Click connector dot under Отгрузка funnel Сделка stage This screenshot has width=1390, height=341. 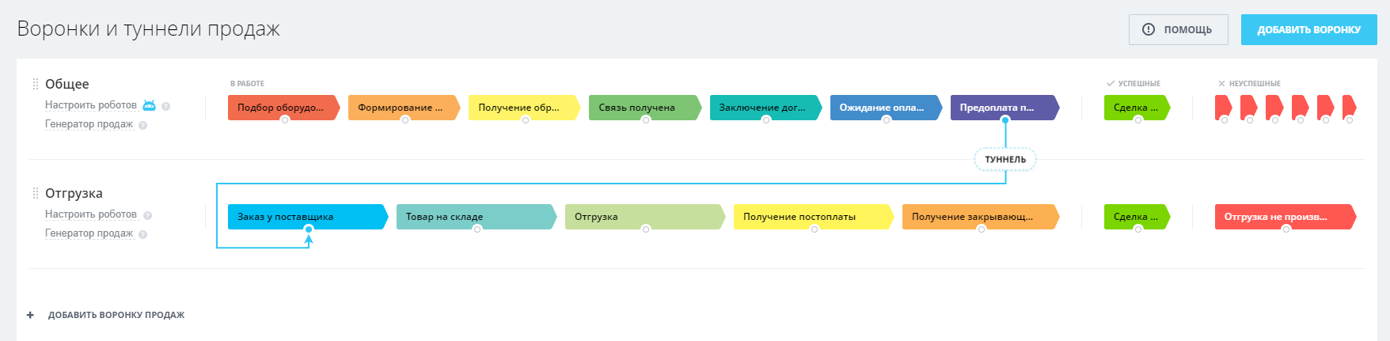1137,229
